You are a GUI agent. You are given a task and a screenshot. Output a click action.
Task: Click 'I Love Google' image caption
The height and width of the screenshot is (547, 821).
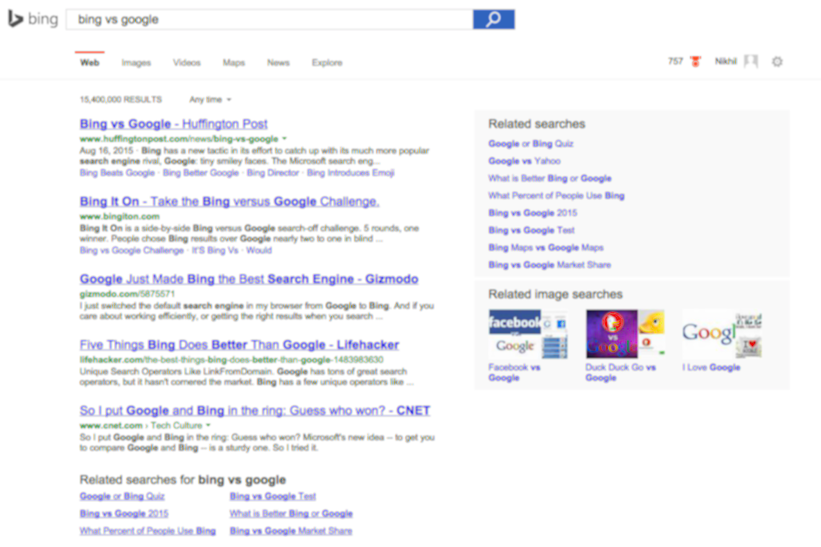pyautogui.click(x=711, y=368)
